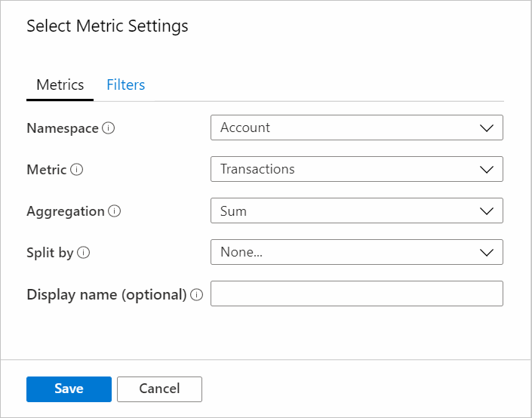The width and height of the screenshot is (532, 418).
Task: Click the Cancel button
Action: tap(159, 389)
